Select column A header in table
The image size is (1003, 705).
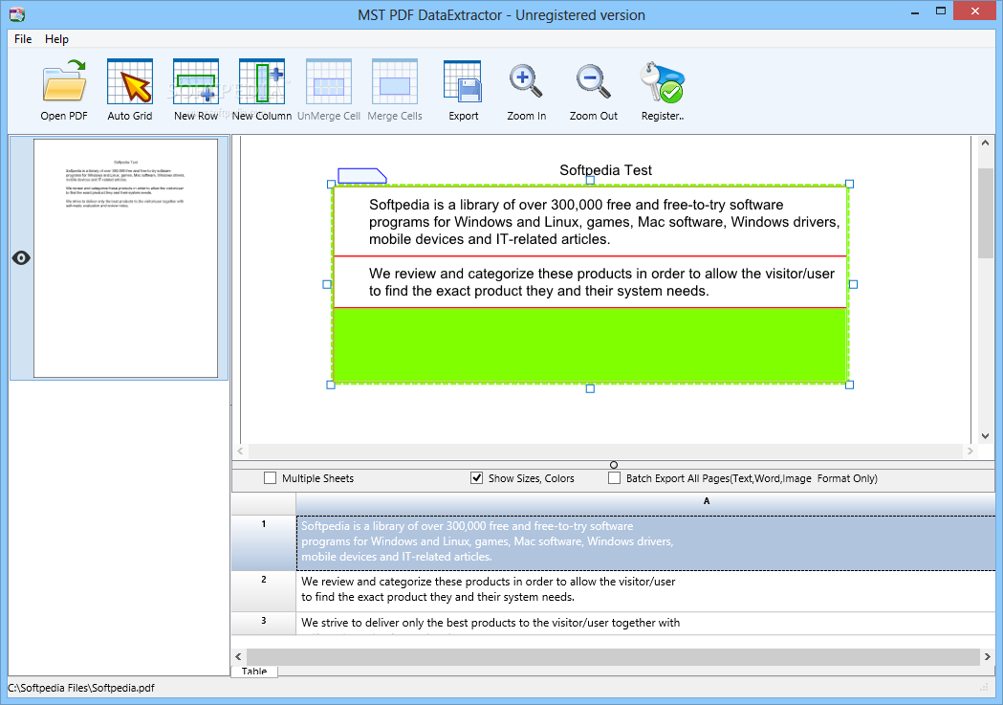(x=645, y=501)
